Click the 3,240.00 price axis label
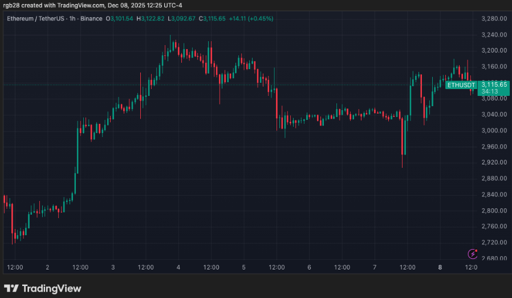This screenshot has height=298, width=512. point(494,35)
